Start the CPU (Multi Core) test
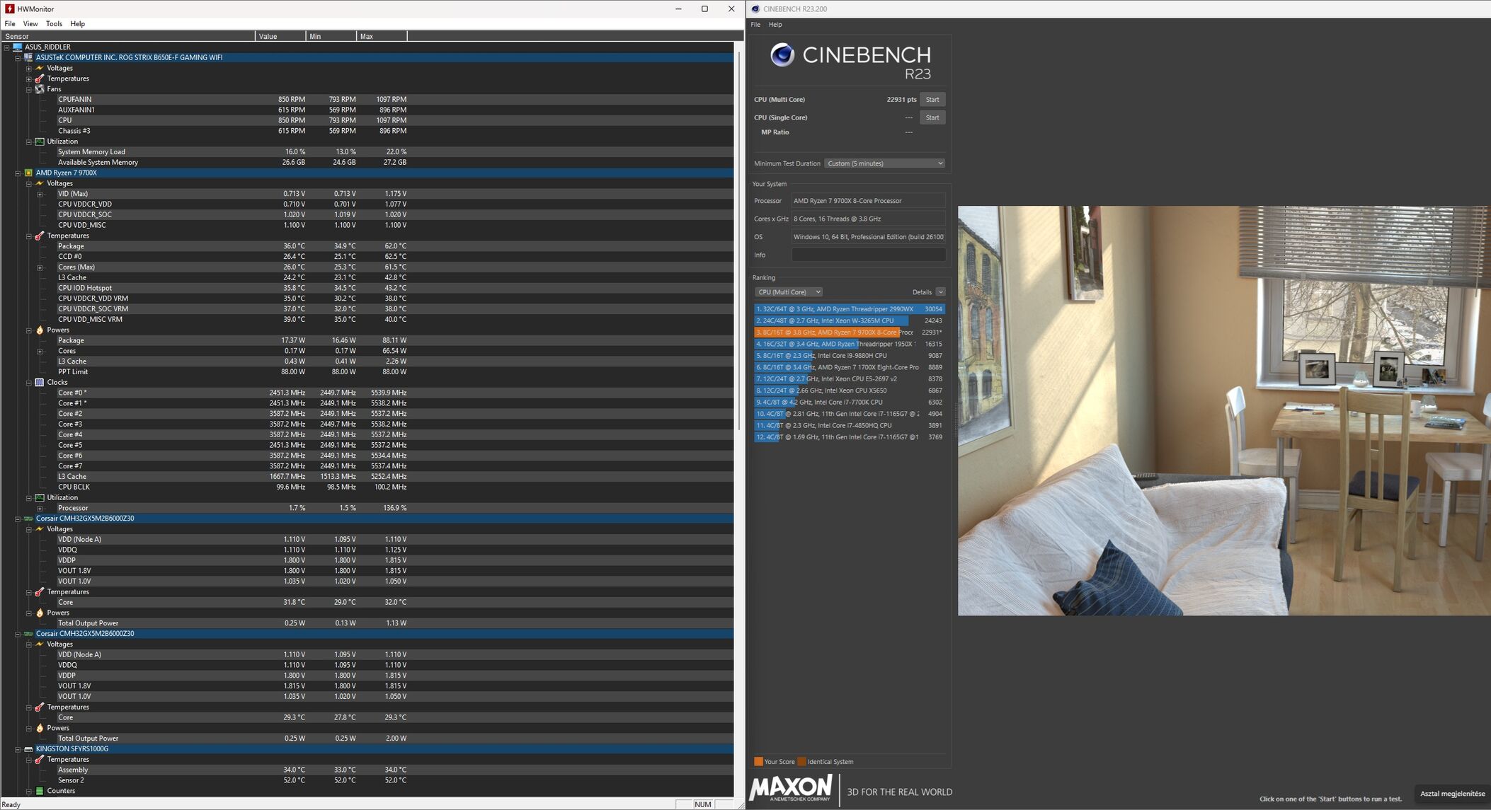The width and height of the screenshot is (1491, 810). tap(932, 99)
